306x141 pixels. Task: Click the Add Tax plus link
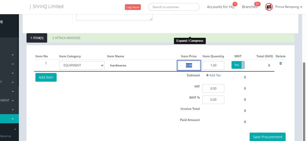click(213, 75)
